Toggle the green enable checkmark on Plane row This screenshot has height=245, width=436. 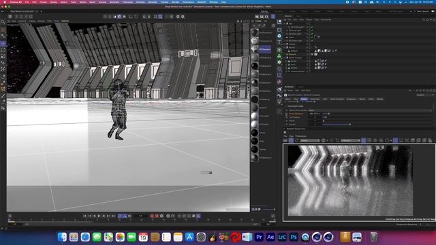312,37
